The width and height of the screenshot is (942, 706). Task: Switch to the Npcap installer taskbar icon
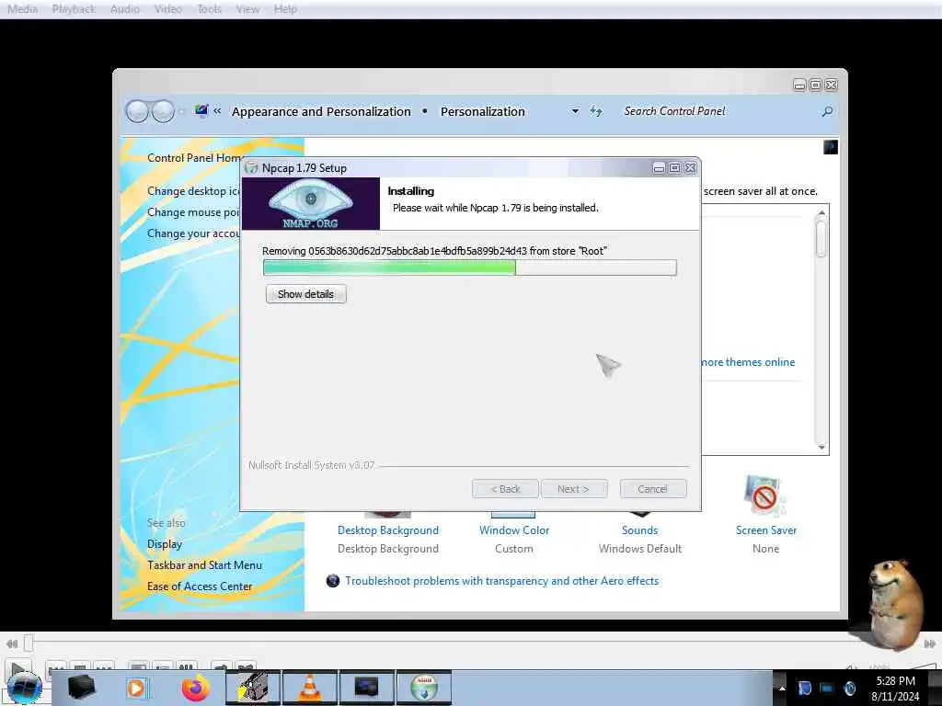(x=424, y=688)
